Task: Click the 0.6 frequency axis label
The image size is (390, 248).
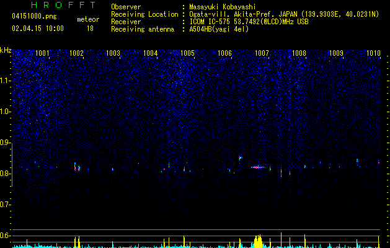Action: [5, 236]
